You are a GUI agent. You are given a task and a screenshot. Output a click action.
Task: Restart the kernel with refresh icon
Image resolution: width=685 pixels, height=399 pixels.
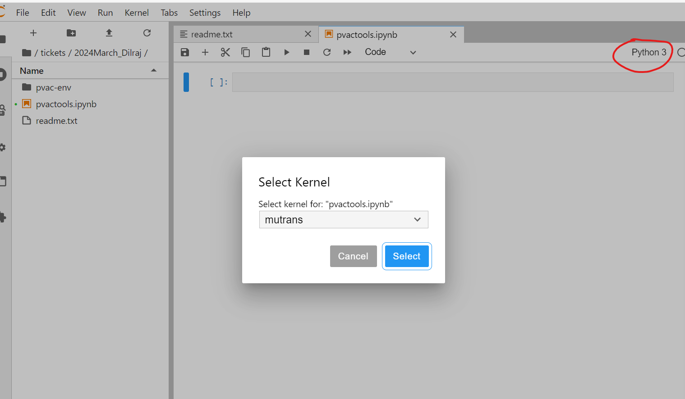click(327, 52)
